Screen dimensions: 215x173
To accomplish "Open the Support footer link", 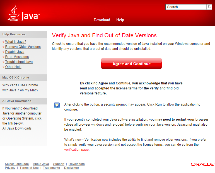I will tap(59, 164).
